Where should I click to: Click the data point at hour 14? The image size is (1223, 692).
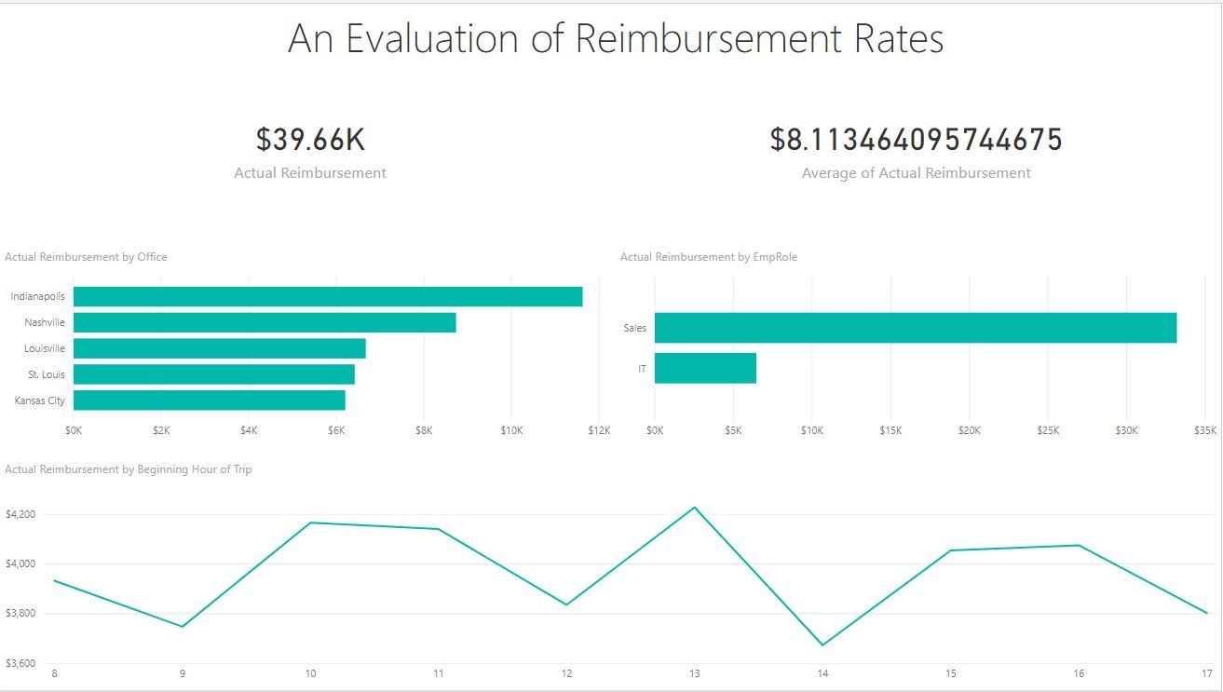click(x=822, y=644)
